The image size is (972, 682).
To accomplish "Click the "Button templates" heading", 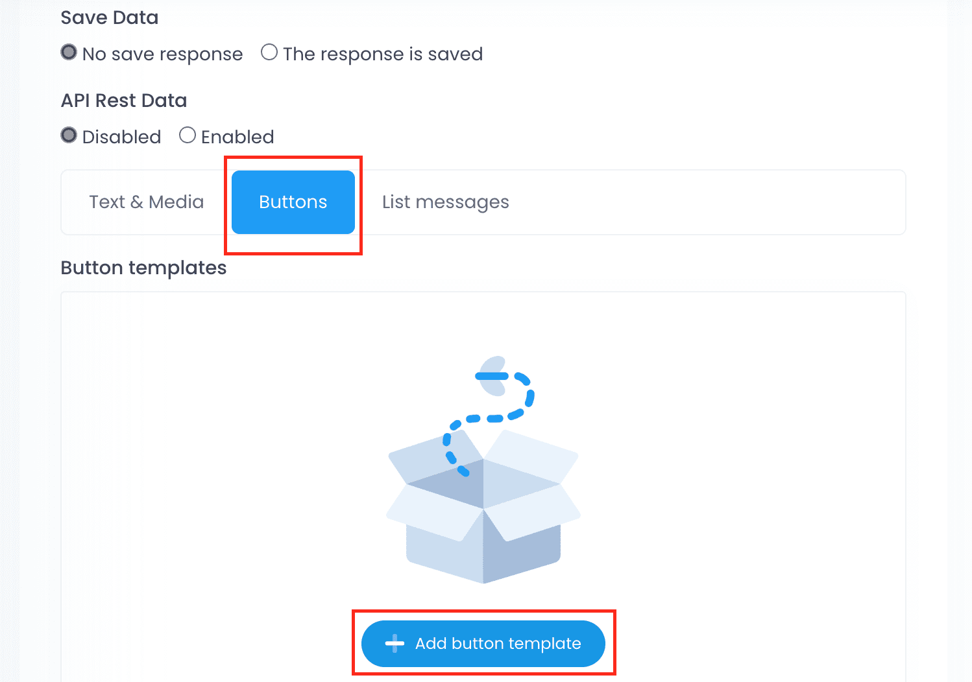I will click(143, 268).
